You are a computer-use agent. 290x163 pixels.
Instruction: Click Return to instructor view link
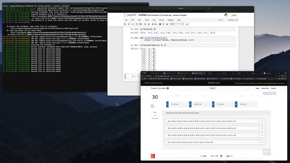pyautogui.click(x=153, y=83)
